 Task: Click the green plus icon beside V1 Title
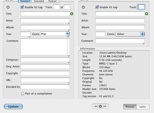147,14
